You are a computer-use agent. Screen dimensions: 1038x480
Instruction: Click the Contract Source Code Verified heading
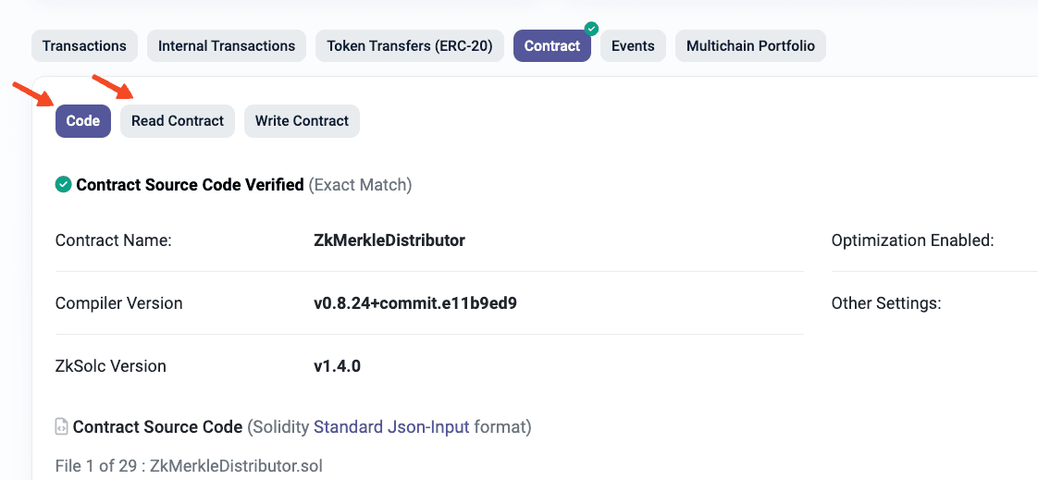(190, 185)
